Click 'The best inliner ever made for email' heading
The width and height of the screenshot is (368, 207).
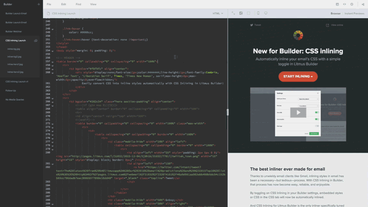288,169
